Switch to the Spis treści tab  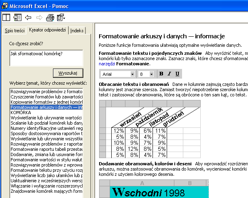[15, 30]
